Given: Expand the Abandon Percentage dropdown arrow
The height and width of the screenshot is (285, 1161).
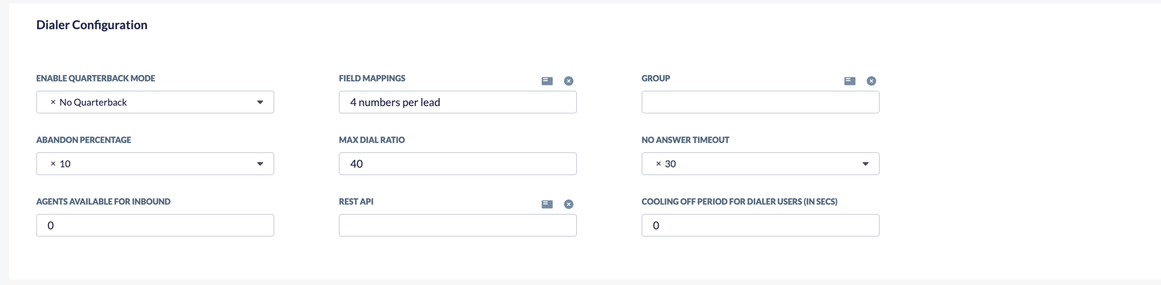Looking at the screenshot, I should click(260, 164).
